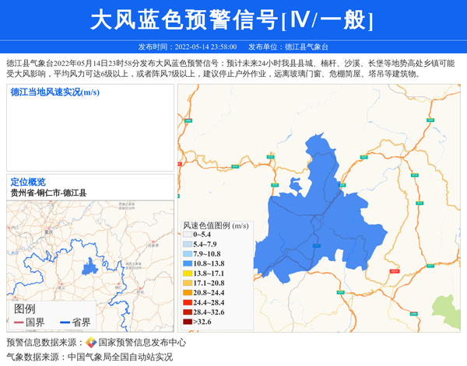The width and height of the screenshot is (467, 366).
Task: Click the 大风蓝色预警信号 title banner
Action: coord(233,20)
